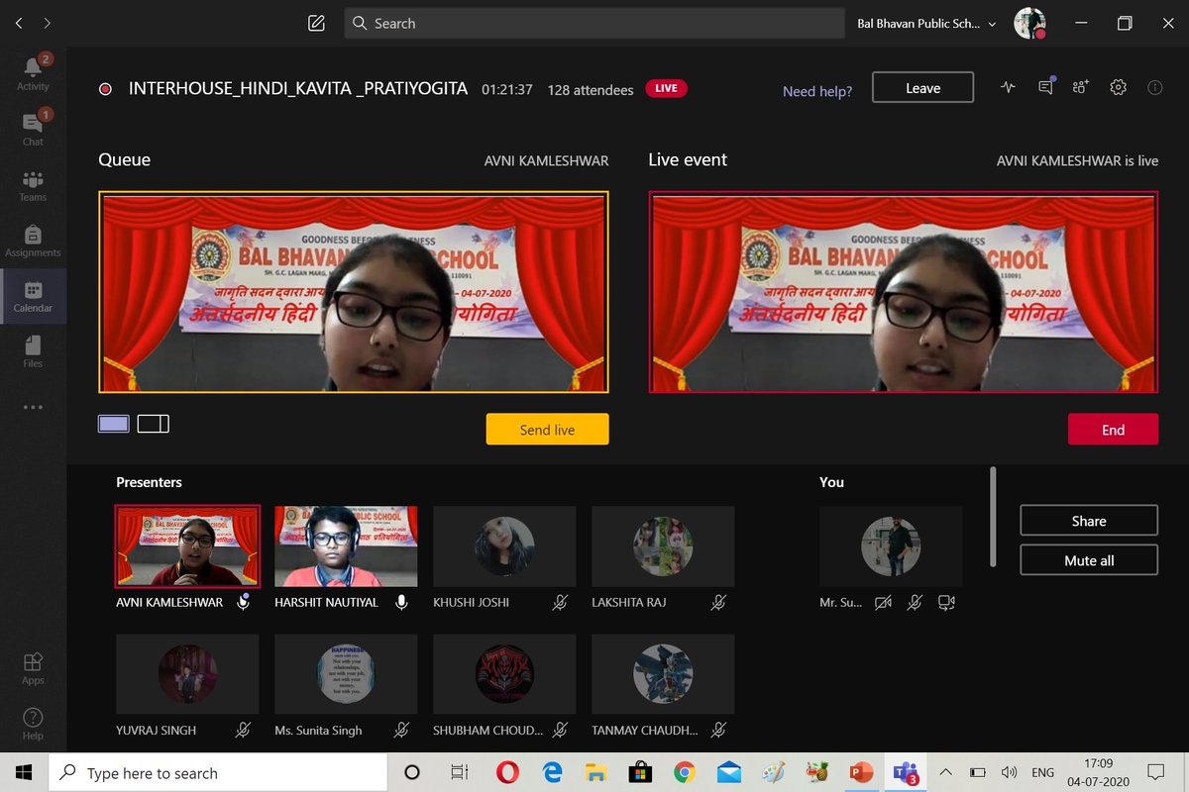Open the Bal Bhavan Public School org switcher
Screen dimensions: 1189x792
click(921, 23)
